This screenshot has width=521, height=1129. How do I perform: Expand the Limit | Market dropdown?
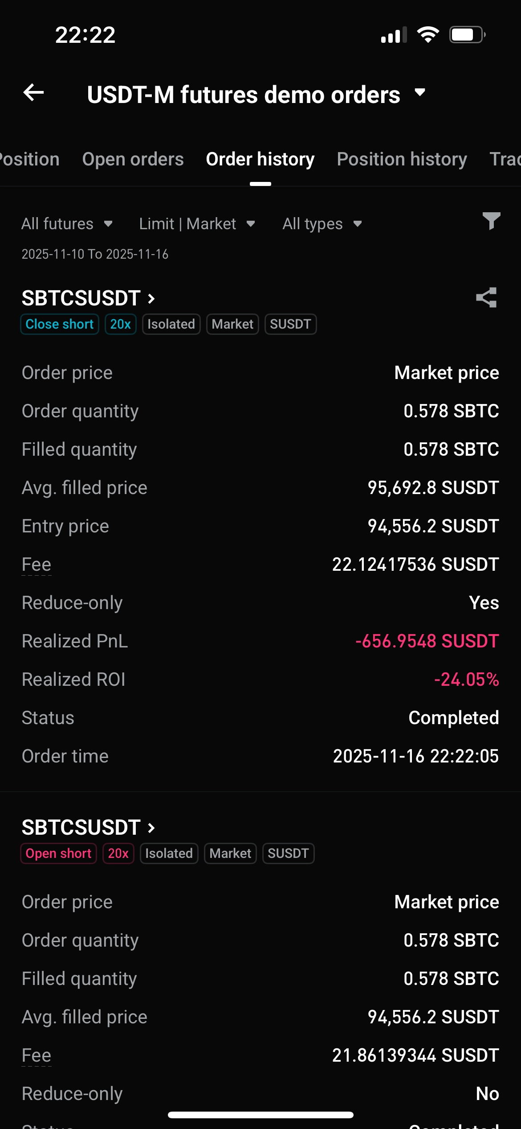point(197,224)
